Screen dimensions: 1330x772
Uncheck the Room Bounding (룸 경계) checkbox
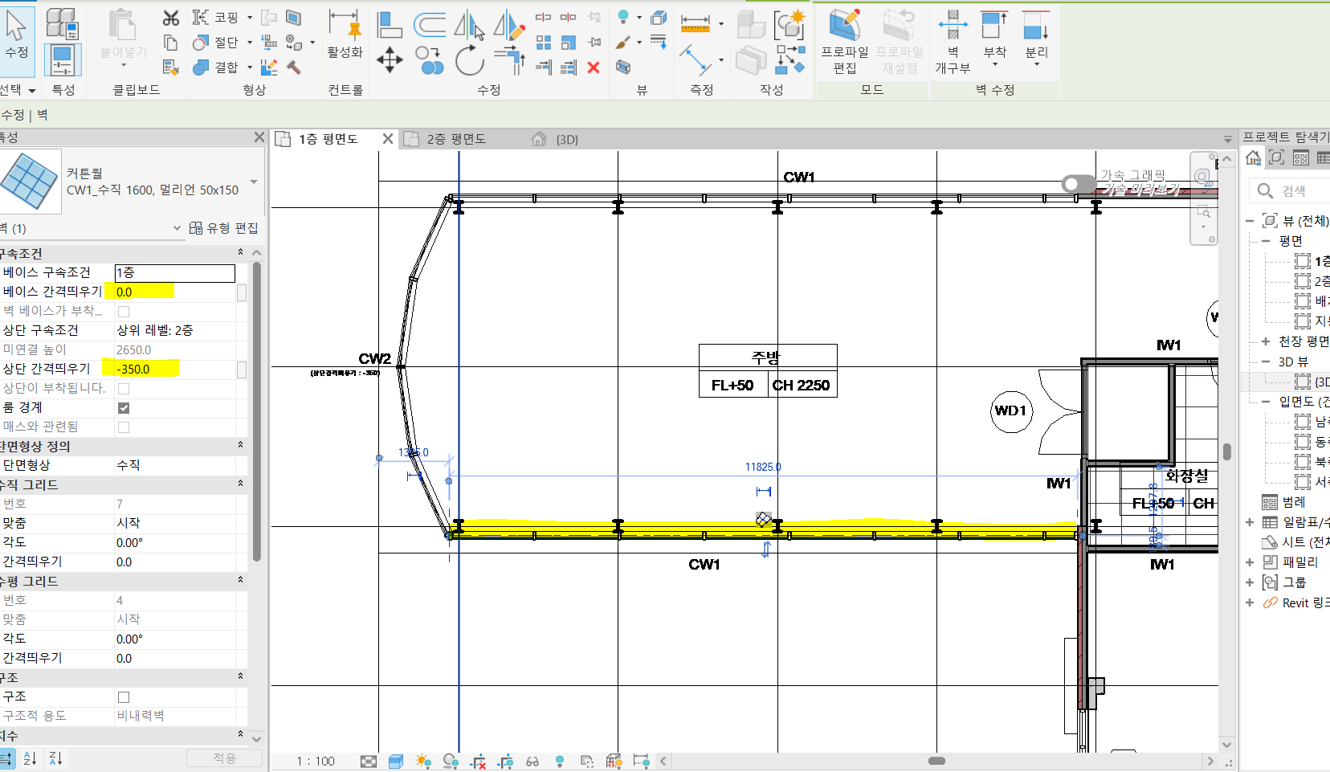[124, 408]
